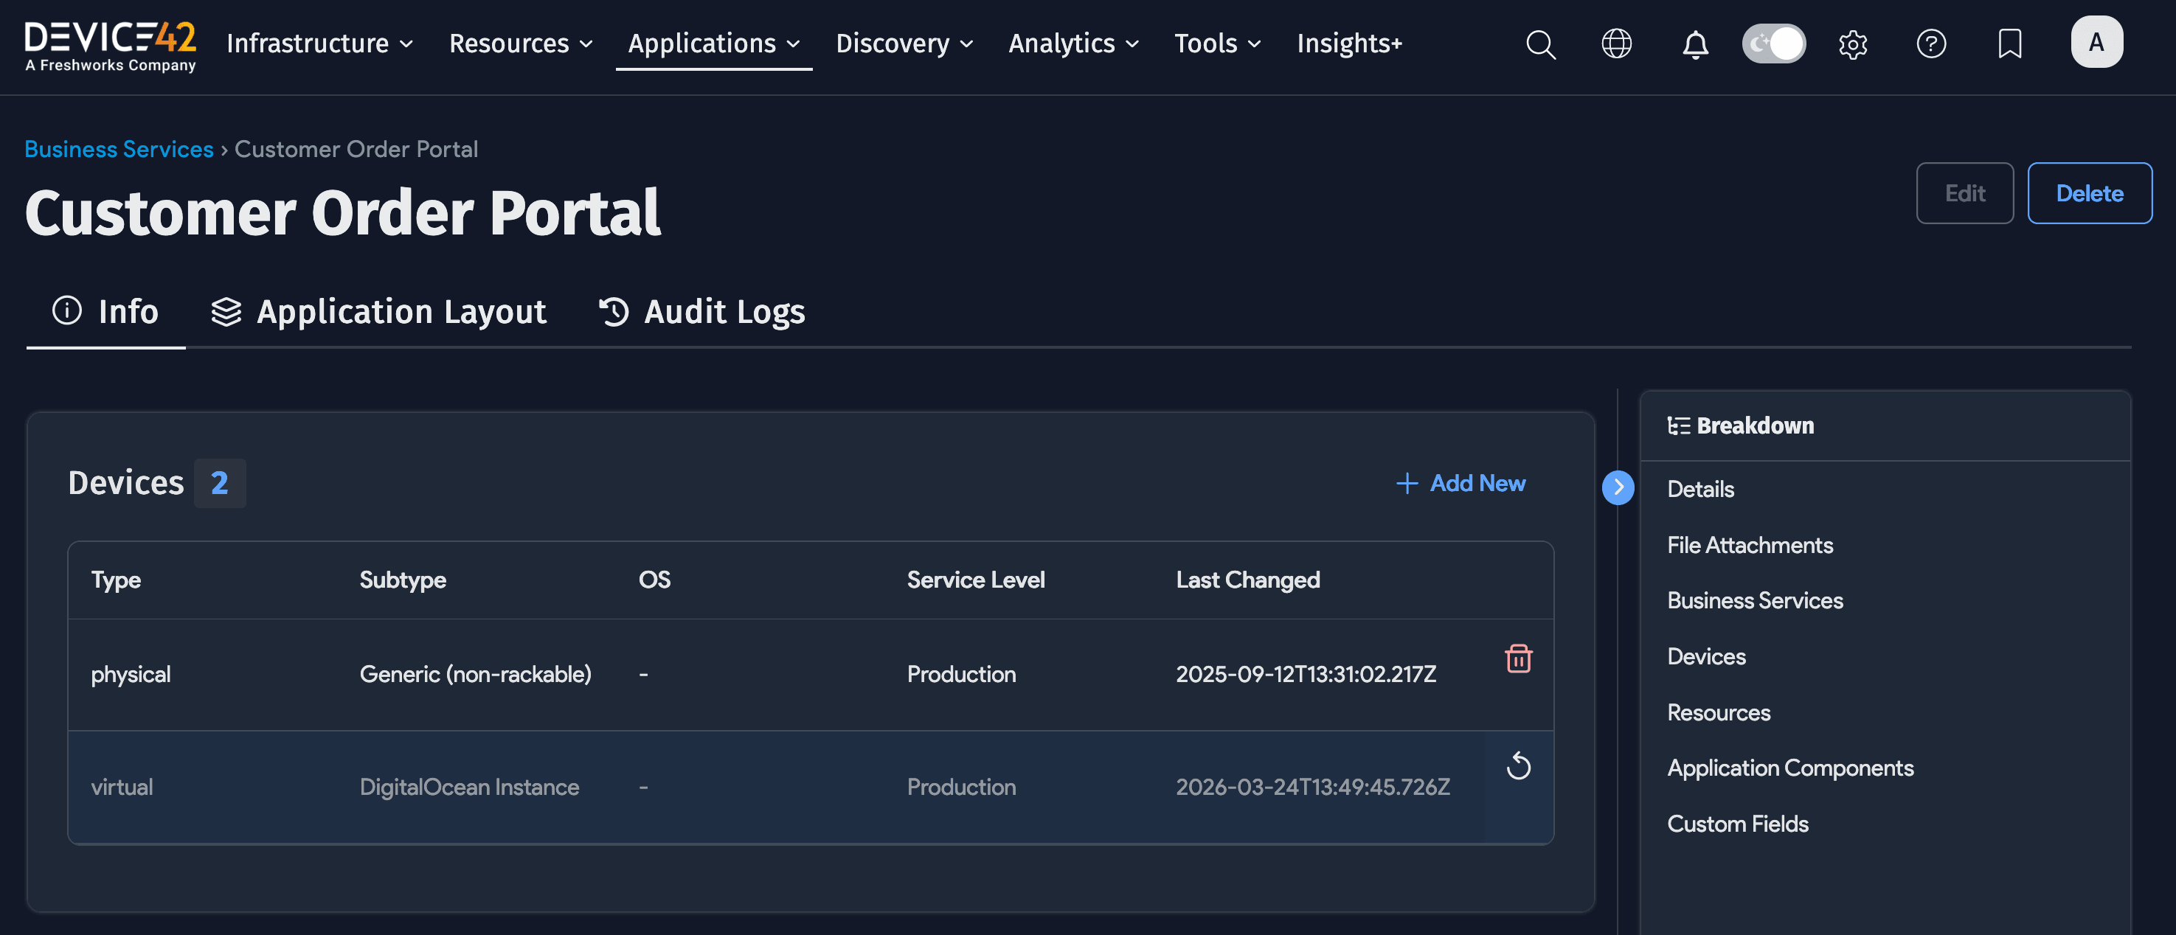The image size is (2176, 935).
Task: Open the Discovery dropdown menu
Action: pos(904,44)
